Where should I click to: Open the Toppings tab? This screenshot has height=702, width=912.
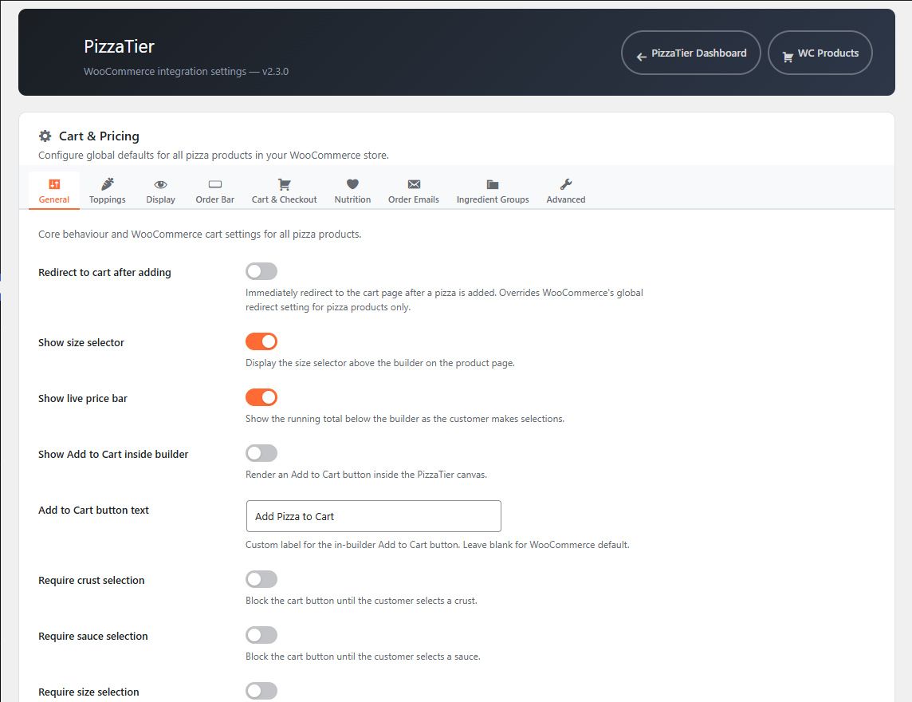[107, 191]
